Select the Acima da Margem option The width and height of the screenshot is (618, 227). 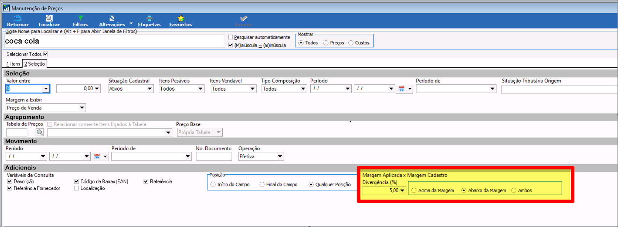tap(414, 191)
